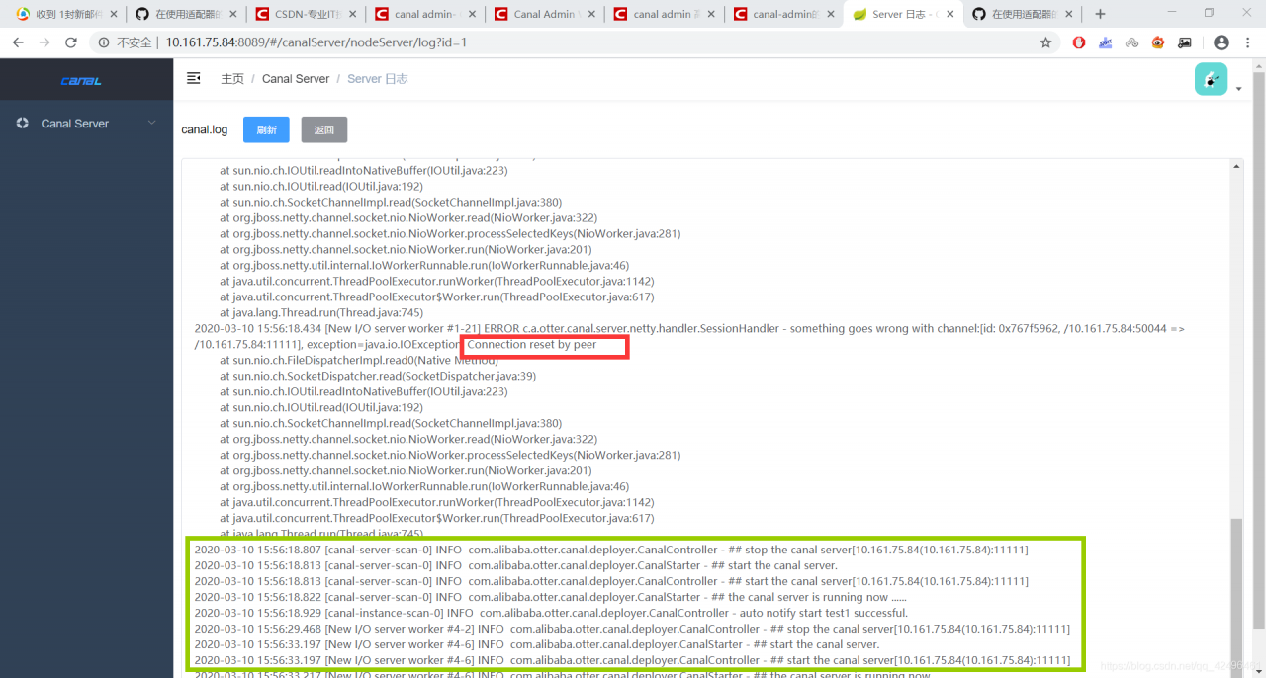Open the Chrome profile account icon
The image size is (1266, 678).
1221,42
